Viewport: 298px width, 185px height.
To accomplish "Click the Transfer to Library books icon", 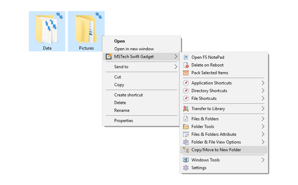I will (186, 109).
